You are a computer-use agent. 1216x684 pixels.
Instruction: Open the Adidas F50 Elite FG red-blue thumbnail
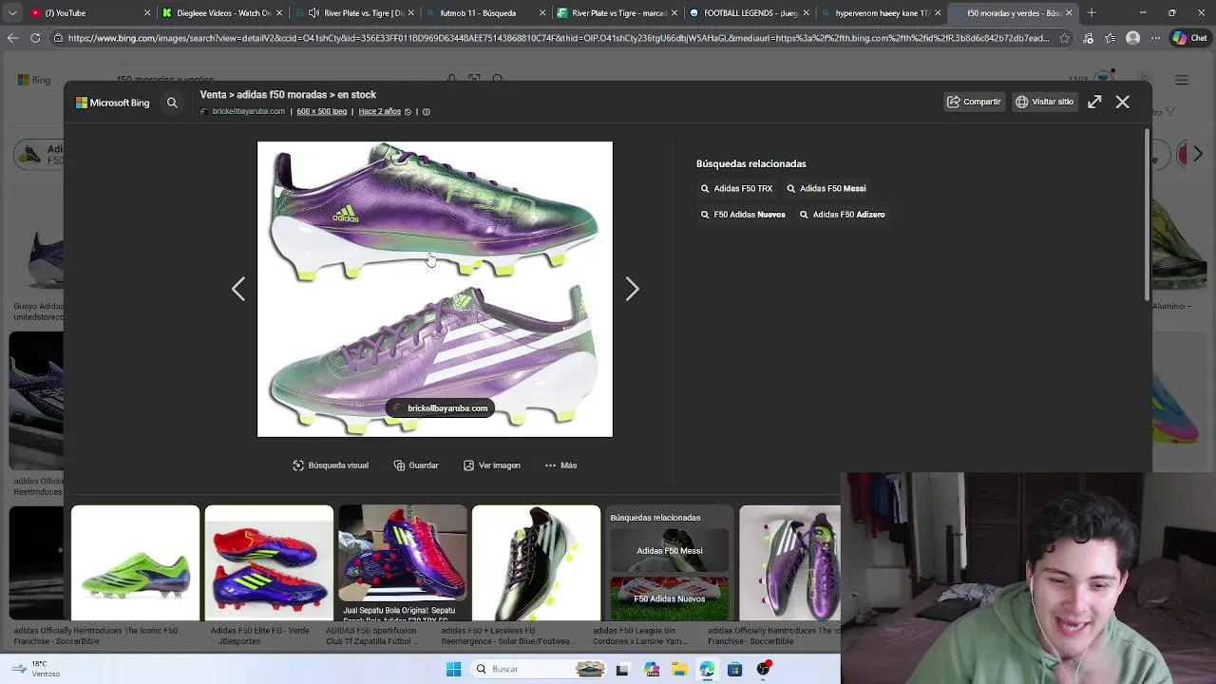[269, 563]
